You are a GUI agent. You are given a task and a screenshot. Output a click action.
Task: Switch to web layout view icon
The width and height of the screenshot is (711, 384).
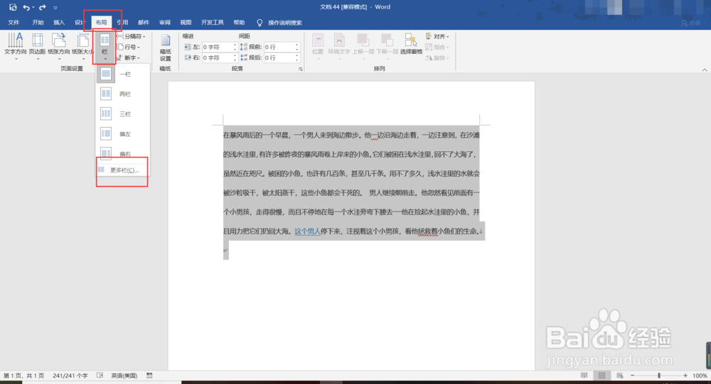pyautogui.click(x=619, y=376)
